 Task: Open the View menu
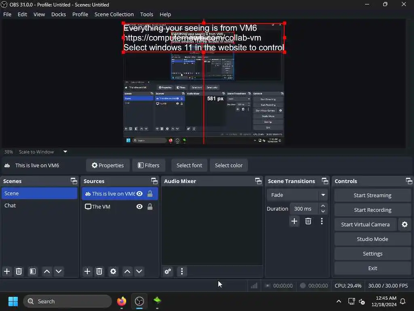(39, 14)
